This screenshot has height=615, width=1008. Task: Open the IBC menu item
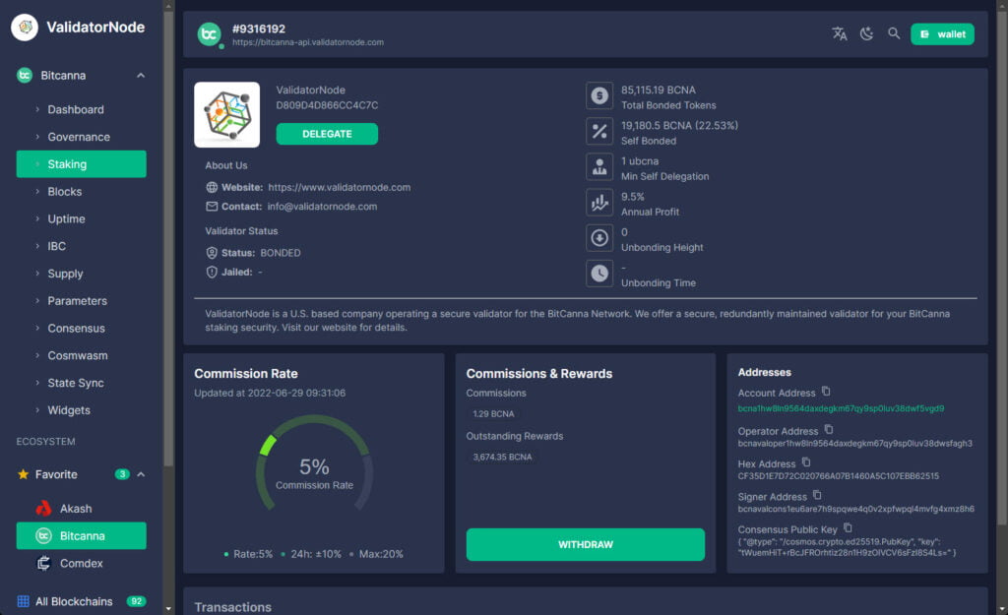81,246
